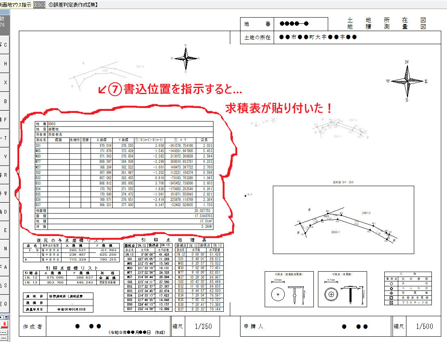447x342 pixels.
Task: Select the dashed line style button
Action: (4, 332)
